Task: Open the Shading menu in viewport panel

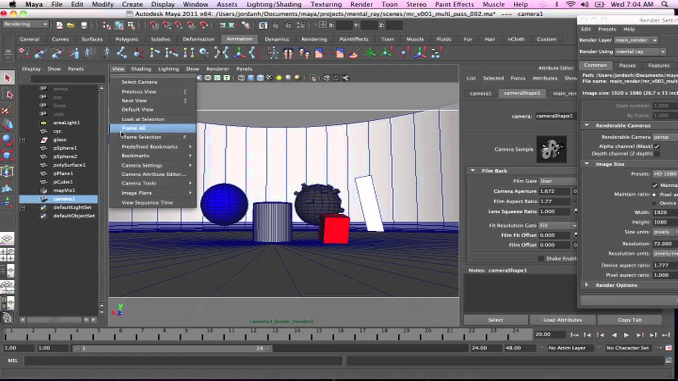Action: pos(141,69)
